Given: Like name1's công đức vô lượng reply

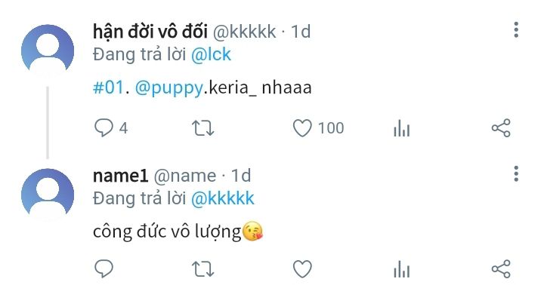Looking at the screenshot, I should [x=302, y=269].
